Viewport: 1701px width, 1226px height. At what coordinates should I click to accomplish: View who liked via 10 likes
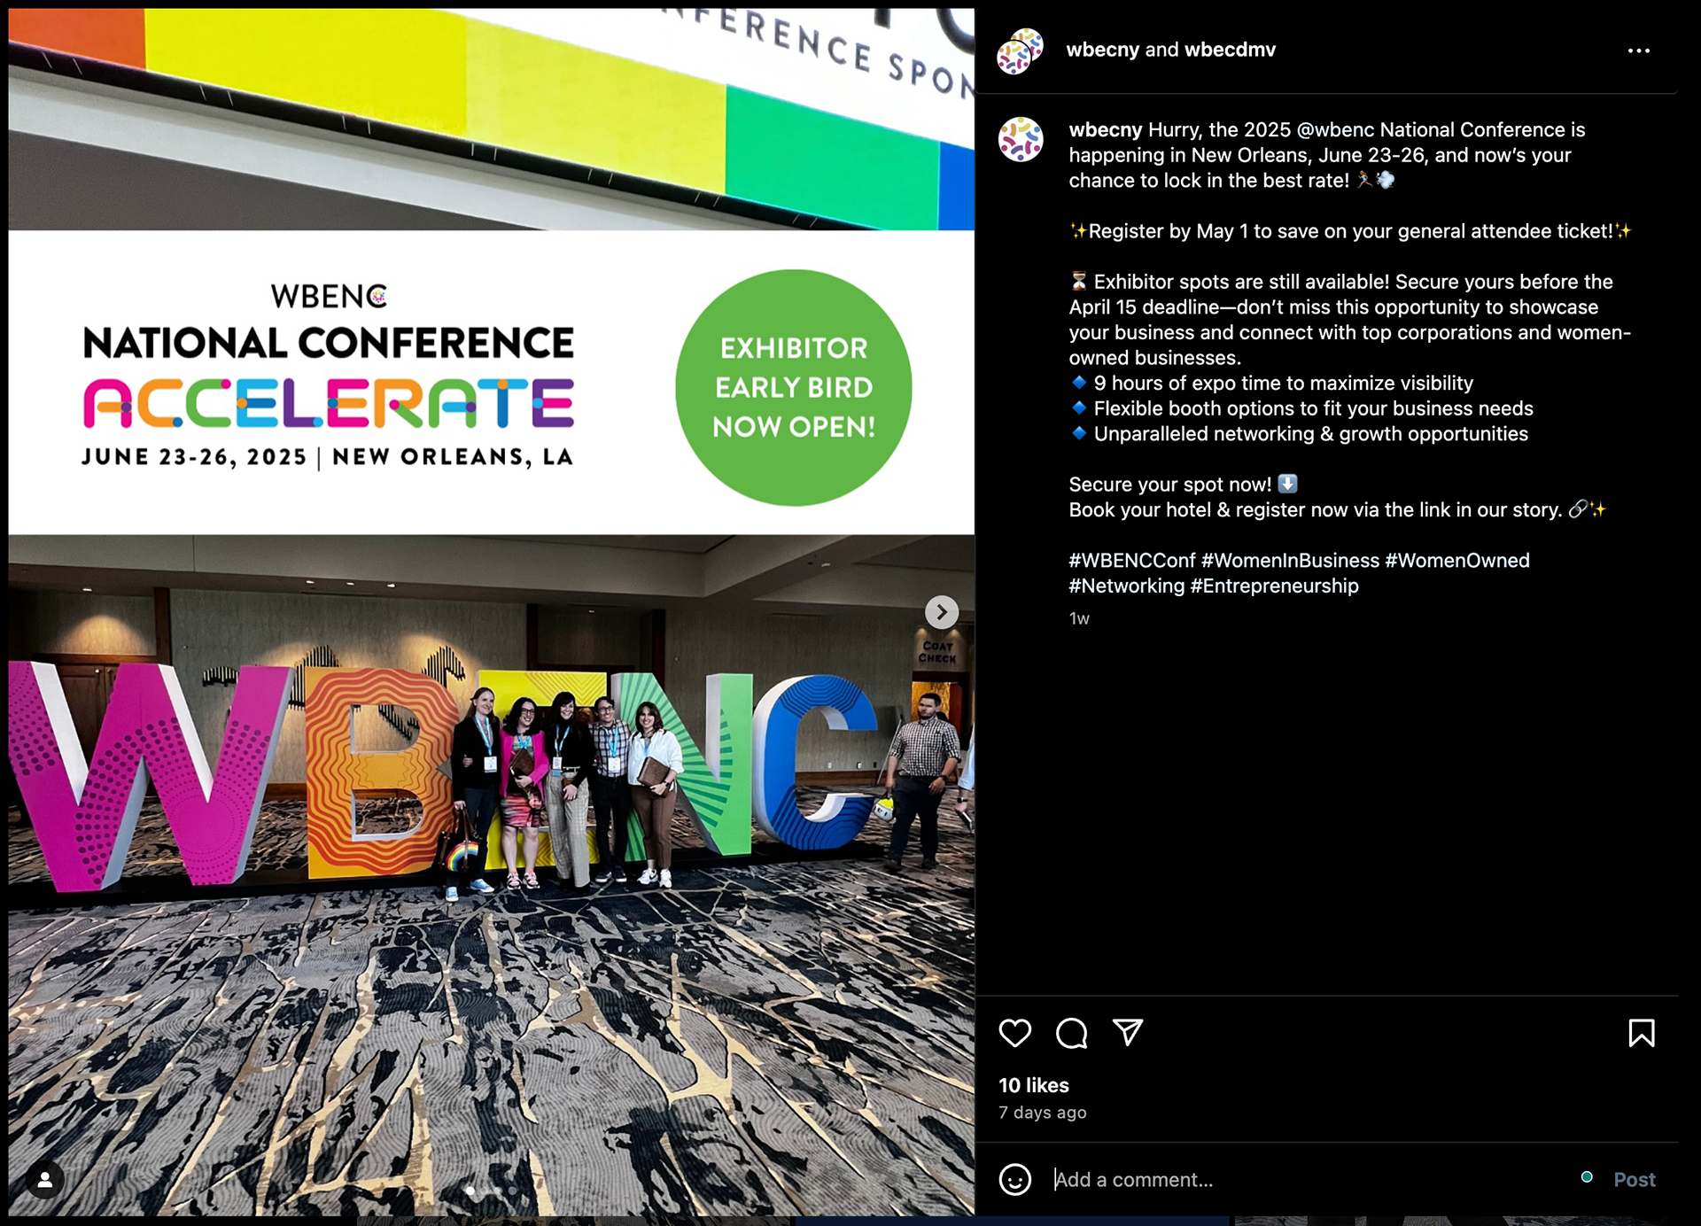1034,1085
